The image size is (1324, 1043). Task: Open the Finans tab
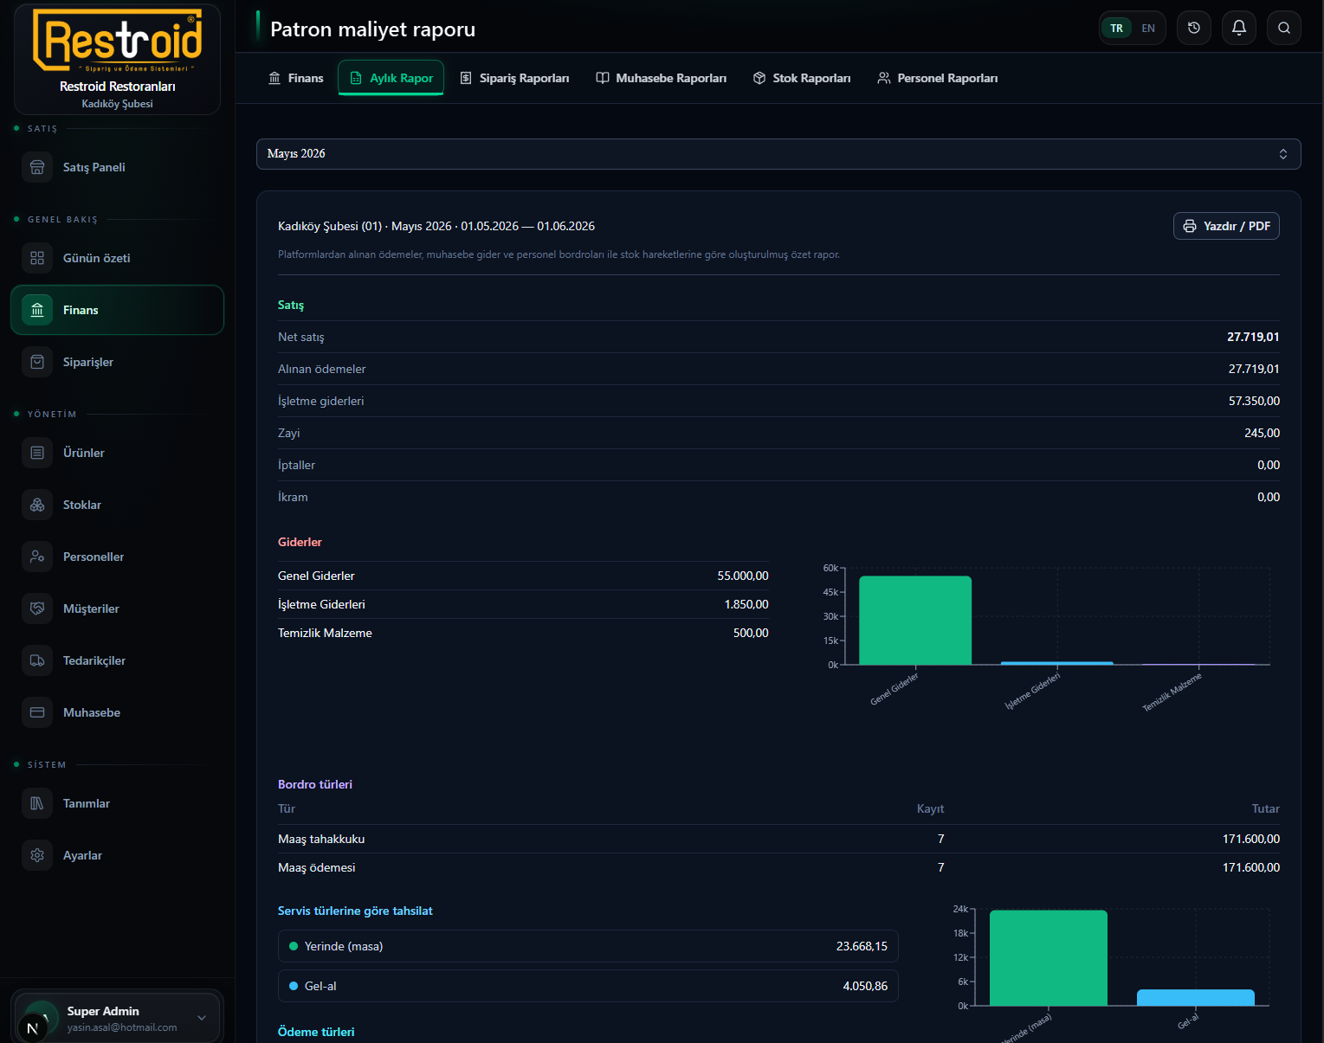click(x=295, y=78)
